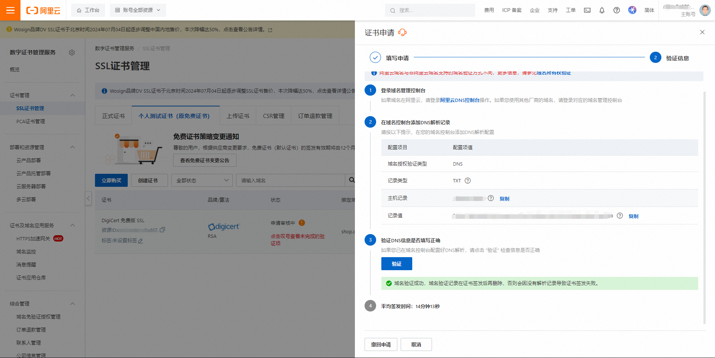Click the settings gear beside 数字证书管理服务
The width and height of the screenshot is (715, 358).
72,52
